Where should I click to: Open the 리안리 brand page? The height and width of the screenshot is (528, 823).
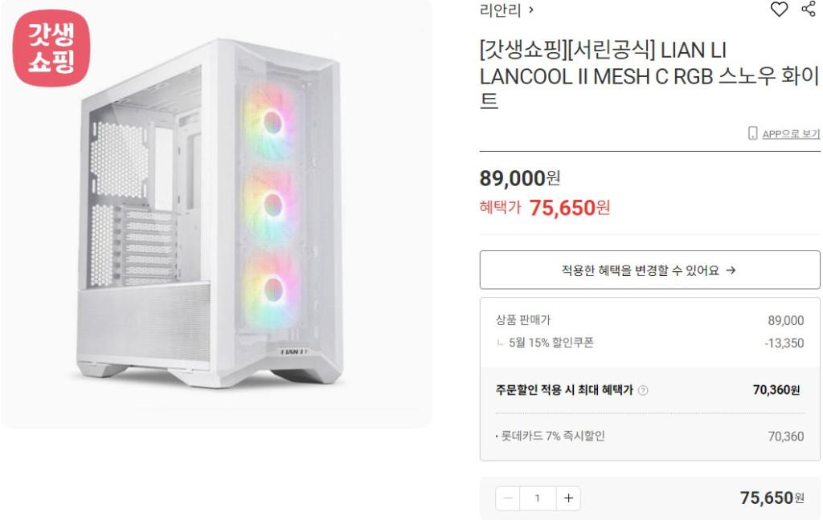point(506,10)
